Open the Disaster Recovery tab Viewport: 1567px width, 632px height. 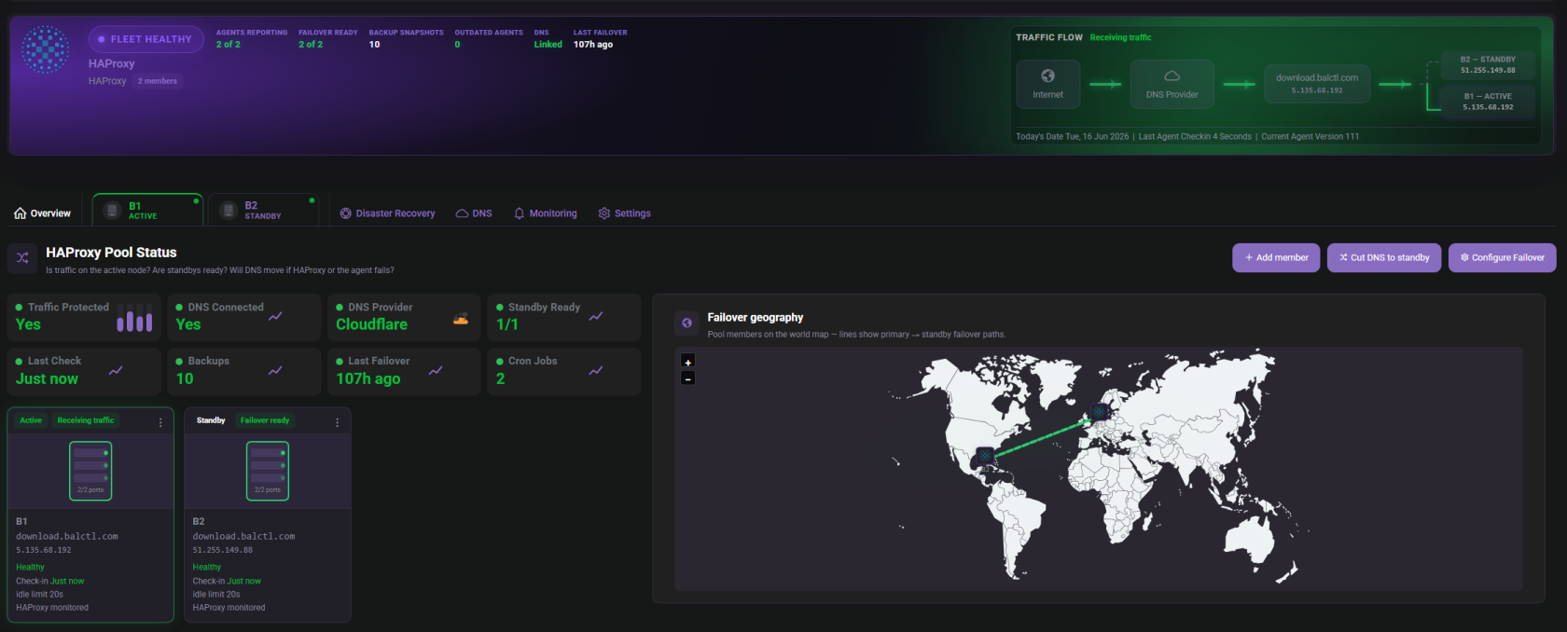388,213
